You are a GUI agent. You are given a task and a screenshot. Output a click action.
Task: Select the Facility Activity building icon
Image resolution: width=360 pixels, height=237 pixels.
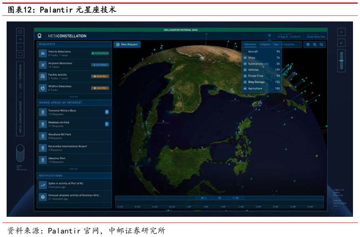click(43, 76)
